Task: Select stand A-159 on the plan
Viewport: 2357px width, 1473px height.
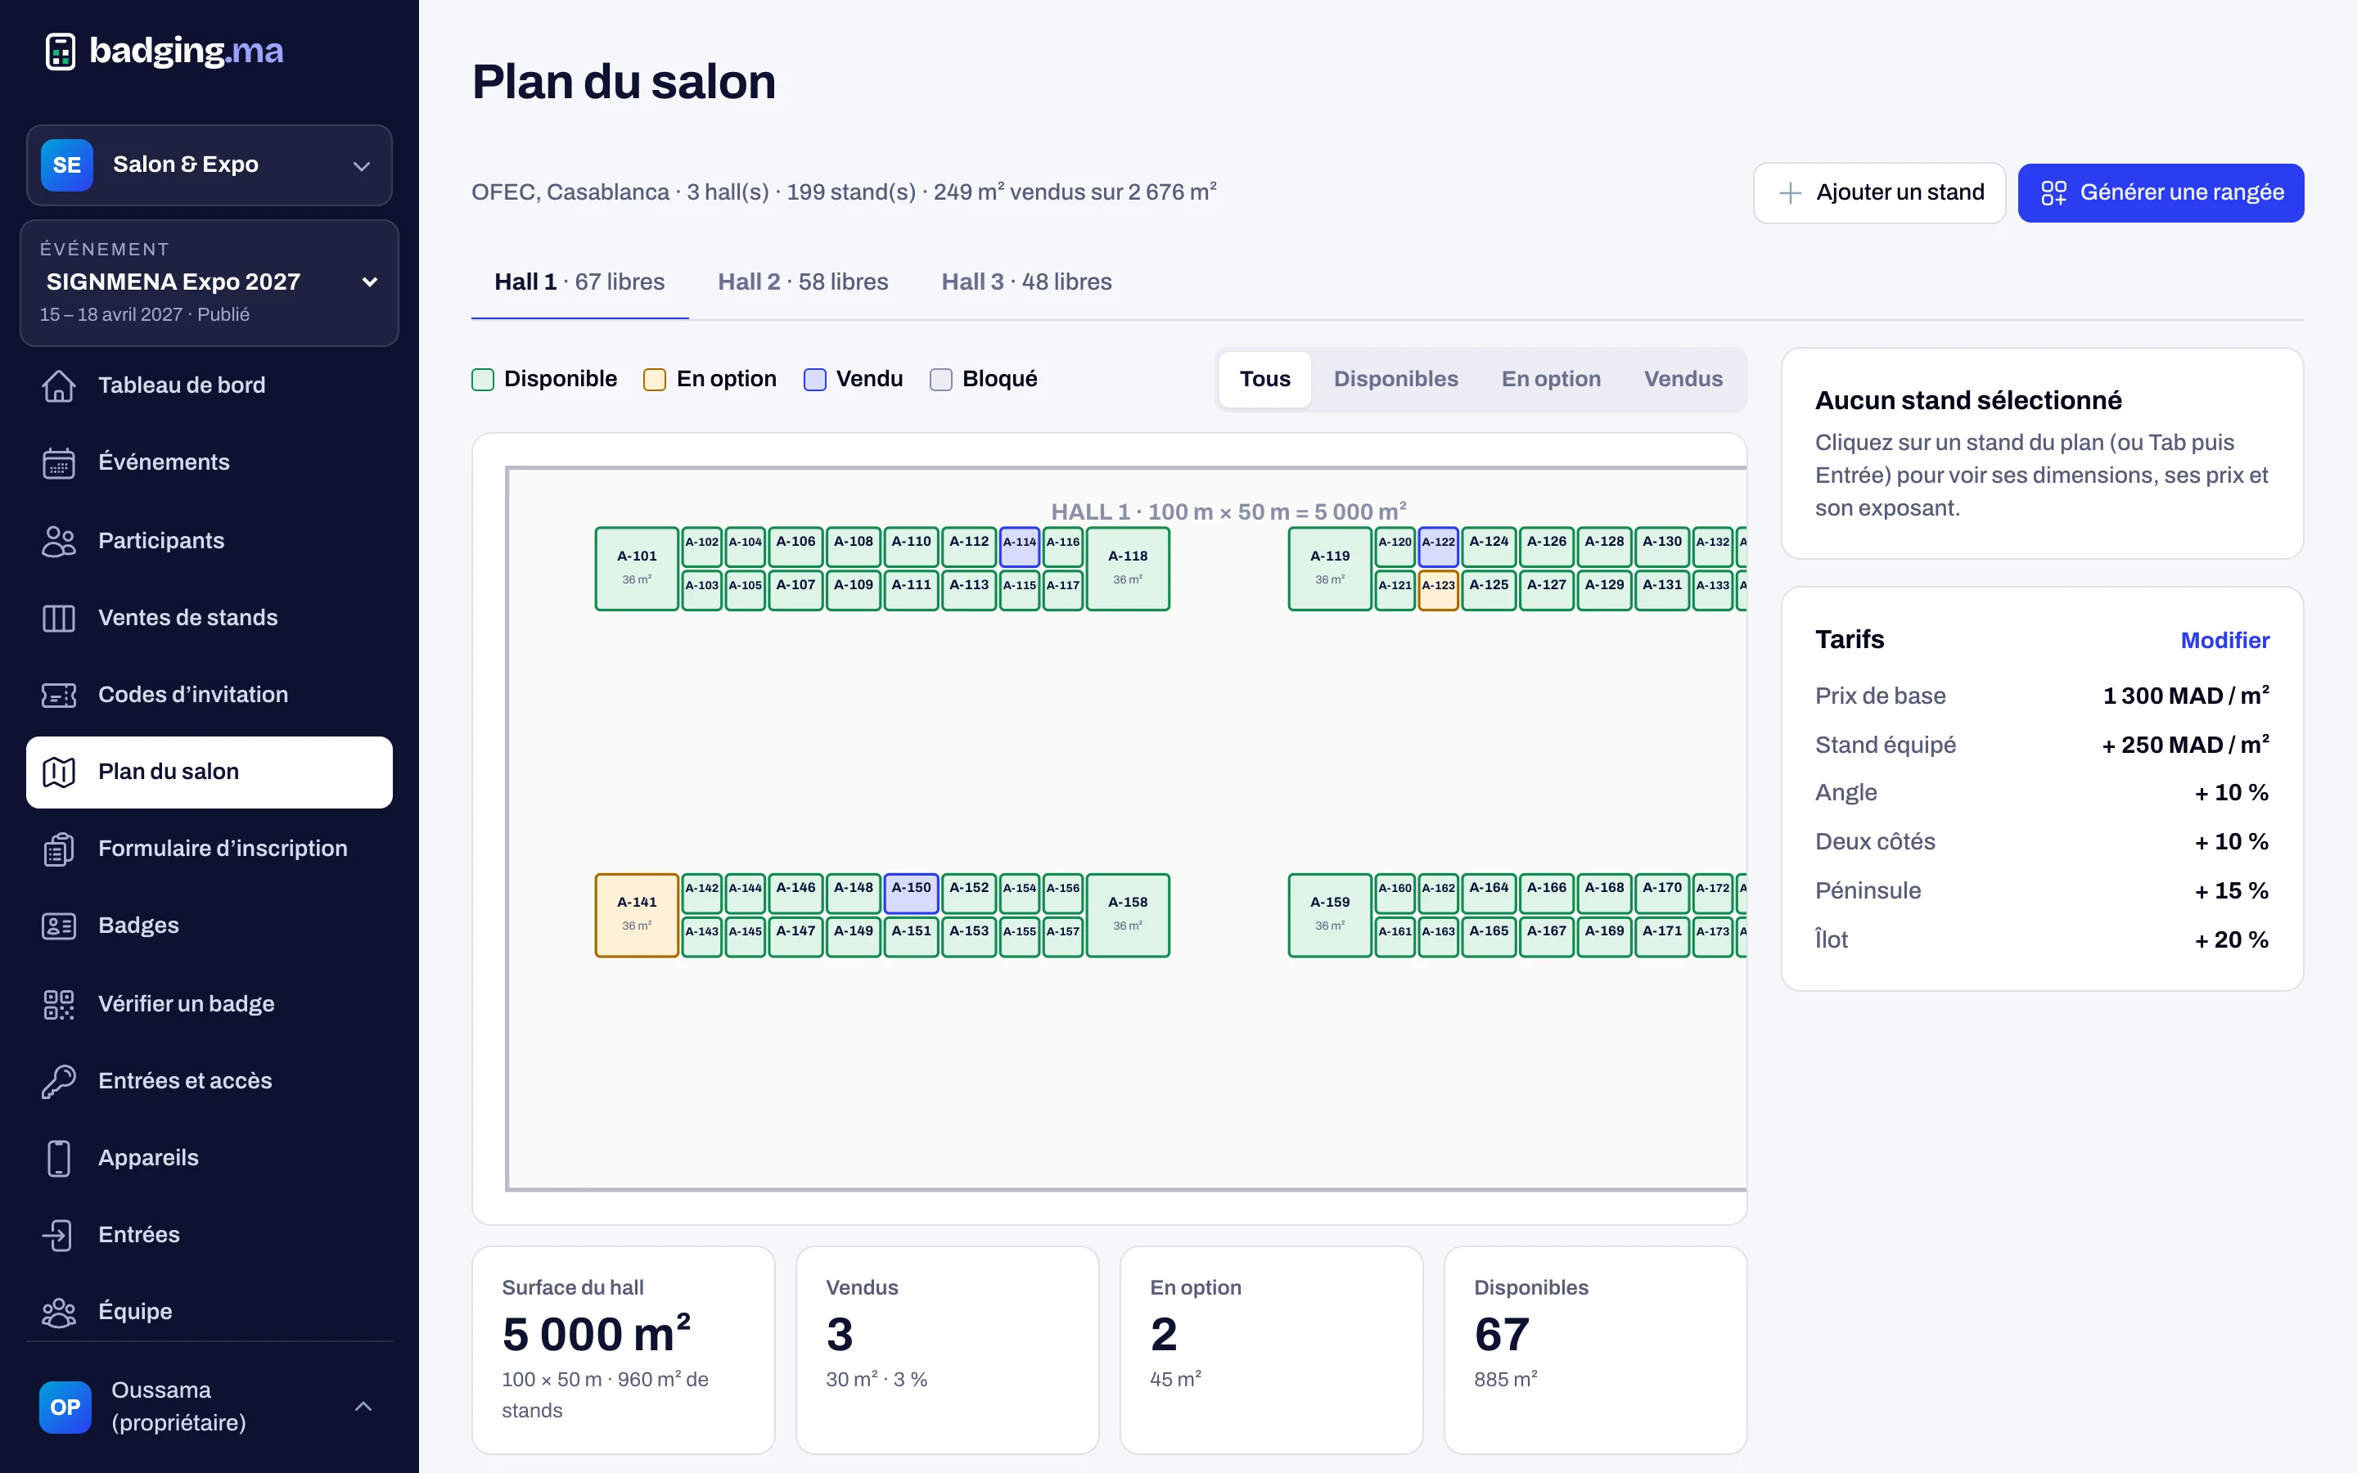Action: click(x=1329, y=915)
